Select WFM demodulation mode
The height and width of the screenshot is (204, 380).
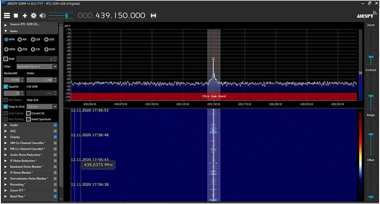coord(6,49)
